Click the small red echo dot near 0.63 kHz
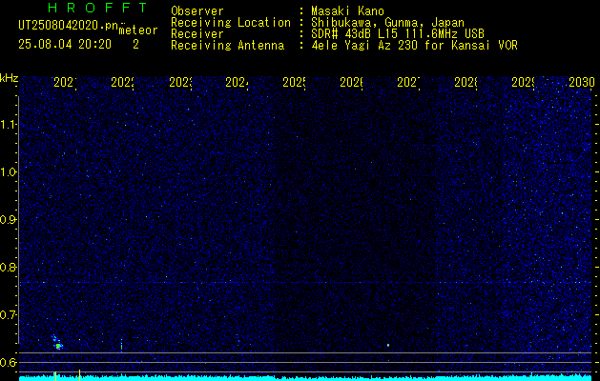The width and height of the screenshot is (600, 381). (x=388, y=346)
